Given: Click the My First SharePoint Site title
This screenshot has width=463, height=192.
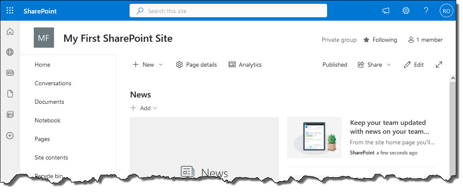Looking at the screenshot, I should point(118,38).
